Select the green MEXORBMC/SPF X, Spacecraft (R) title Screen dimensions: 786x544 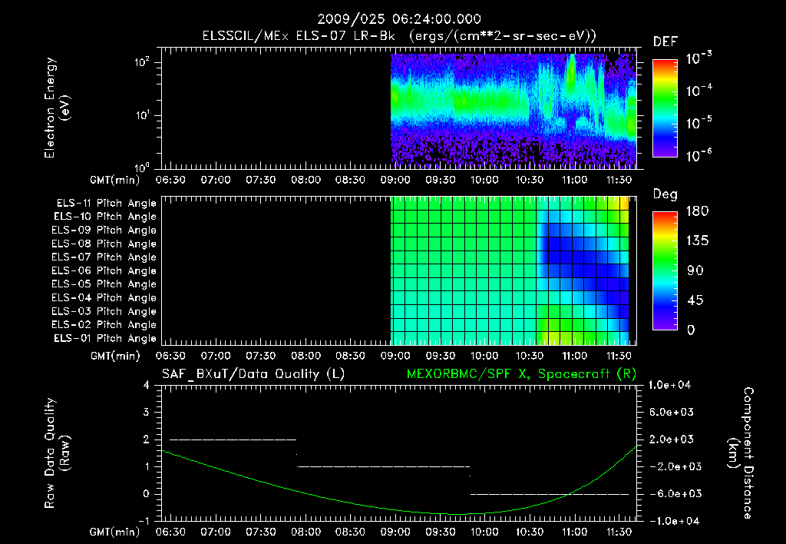click(x=521, y=374)
